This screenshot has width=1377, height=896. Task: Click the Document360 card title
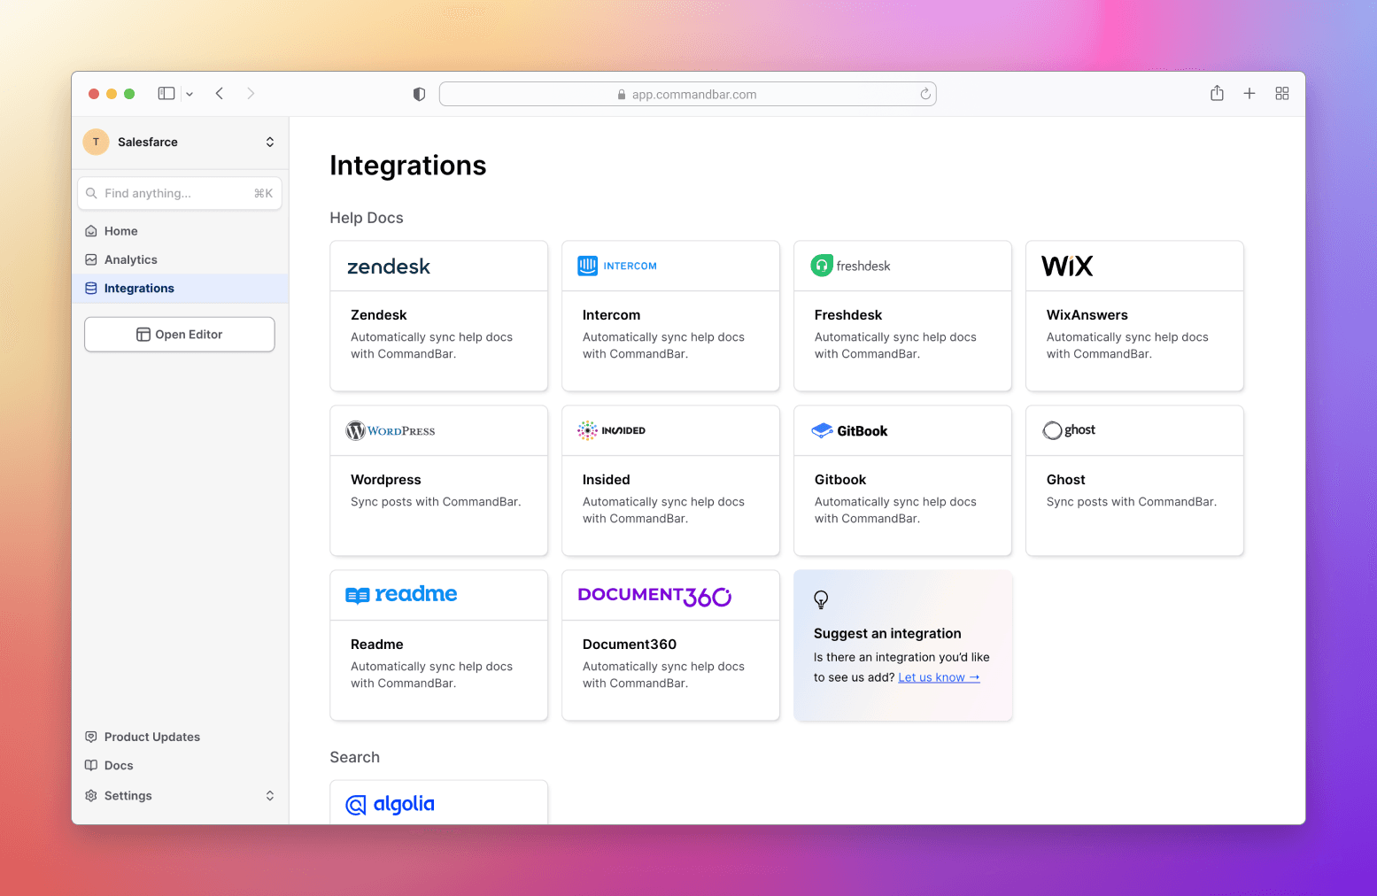(630, 645)
